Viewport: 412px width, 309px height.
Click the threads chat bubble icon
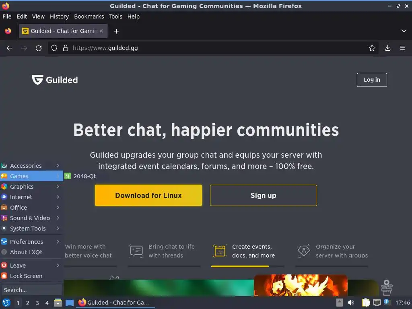tap(136, 251)
